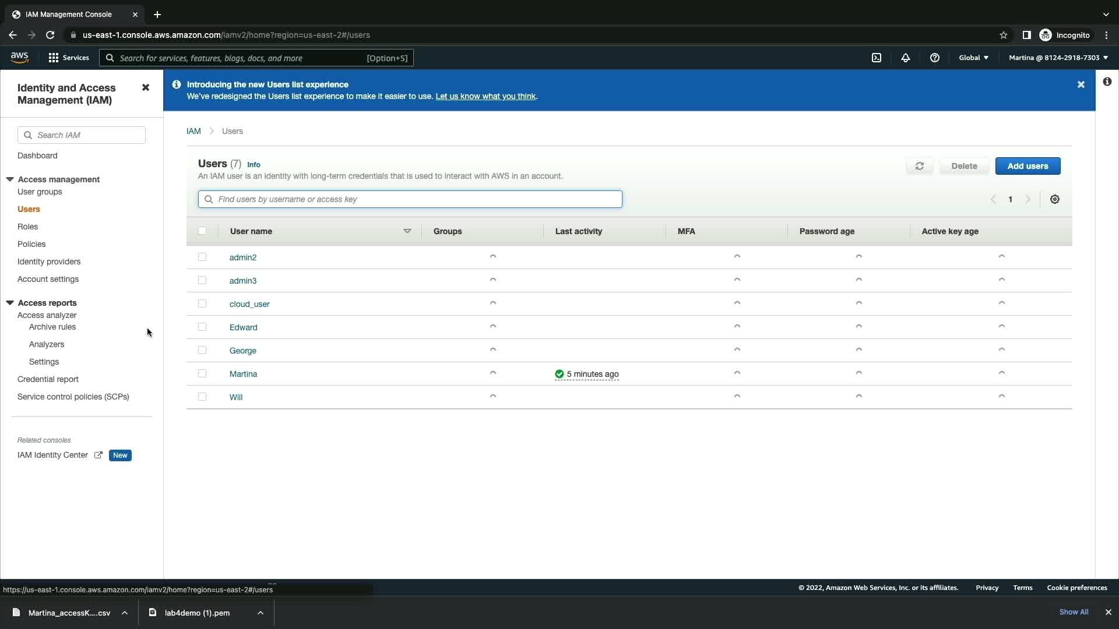
Task: Select the admin2 user checkbox
Action: pos(202,257)
